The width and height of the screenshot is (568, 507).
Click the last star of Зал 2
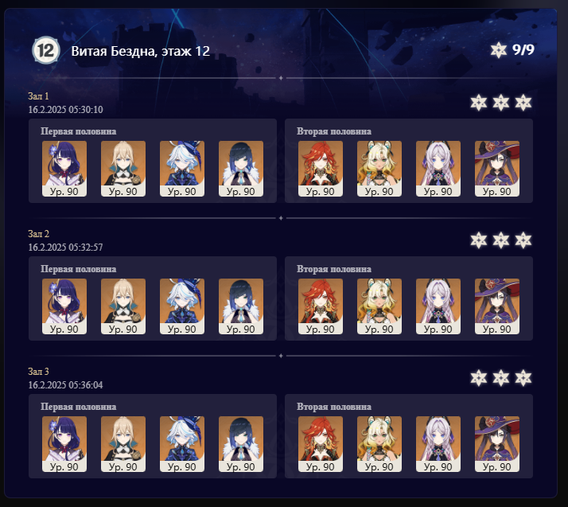(x=523, y=240)
